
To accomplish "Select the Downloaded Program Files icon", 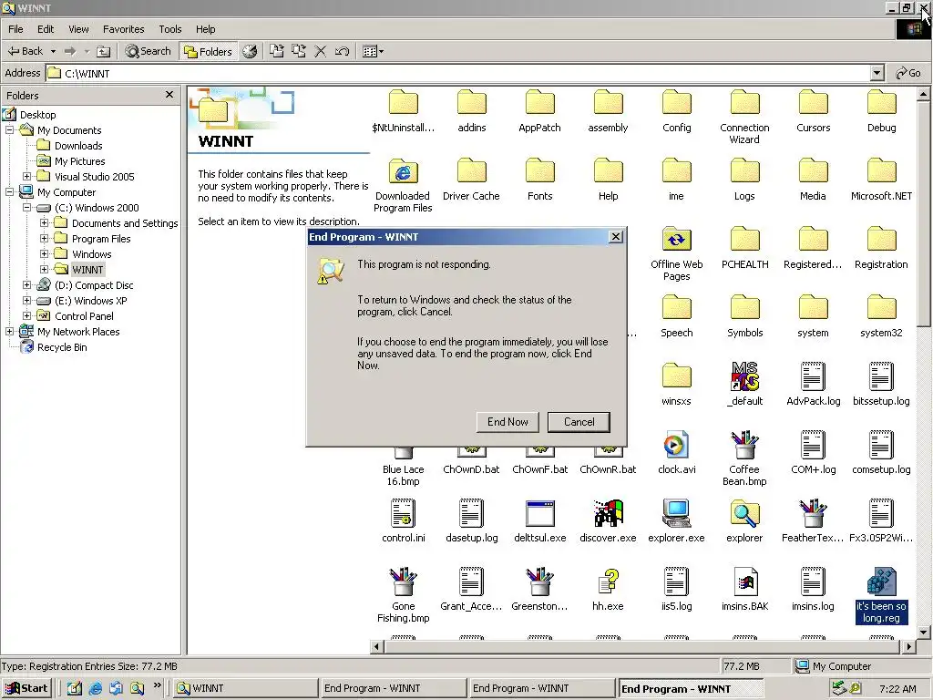I will [403, 185].
